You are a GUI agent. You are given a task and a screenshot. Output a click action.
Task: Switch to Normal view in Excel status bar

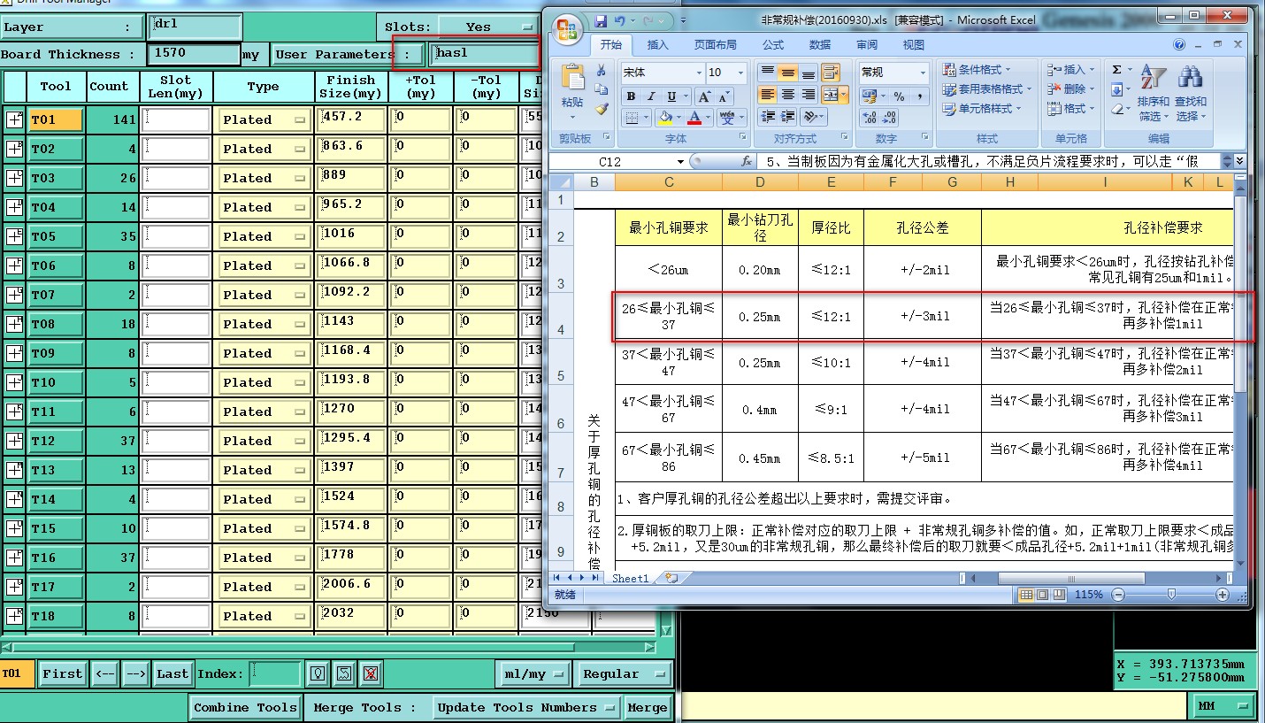tap(1027, 595)
